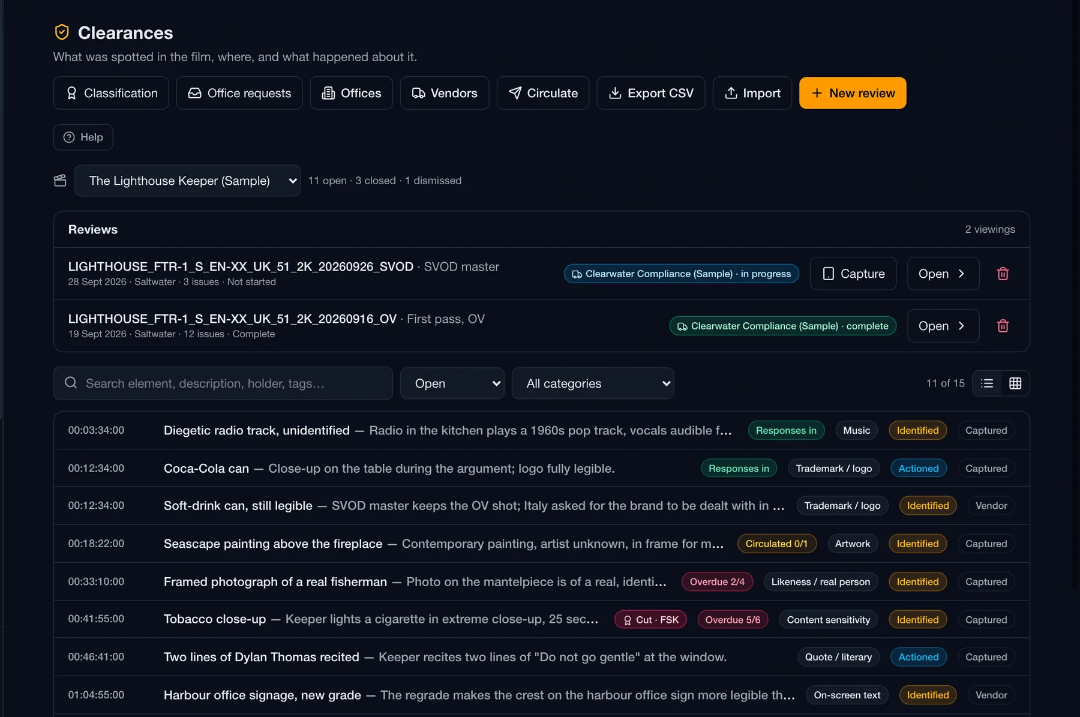Screen dimensions: 1080x717
Task: Open the Diegetic radio track issue
Action: click(541, 430)
